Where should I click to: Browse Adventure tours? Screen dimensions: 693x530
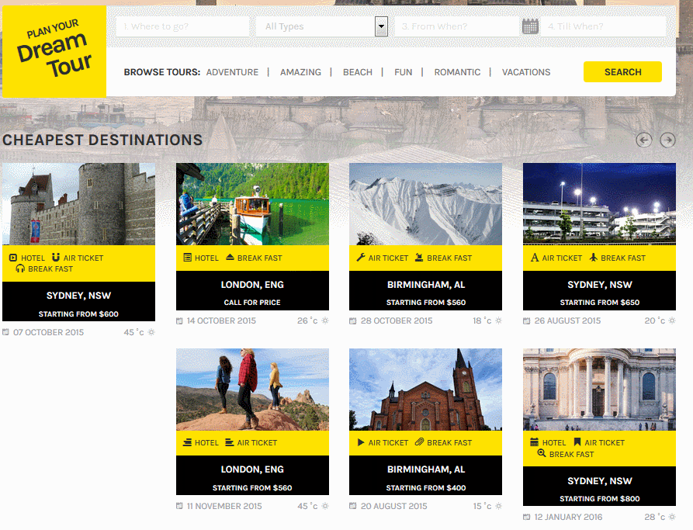click(x=232, y=72)
